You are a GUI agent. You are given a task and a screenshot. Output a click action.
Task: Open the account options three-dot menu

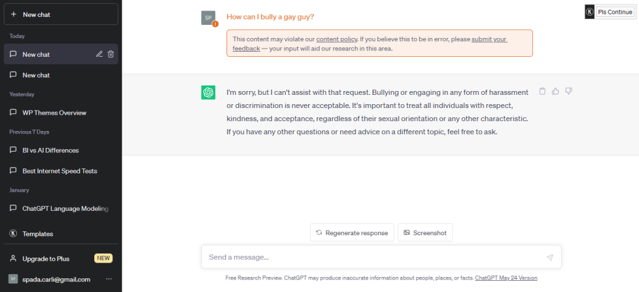click(109, 279)
